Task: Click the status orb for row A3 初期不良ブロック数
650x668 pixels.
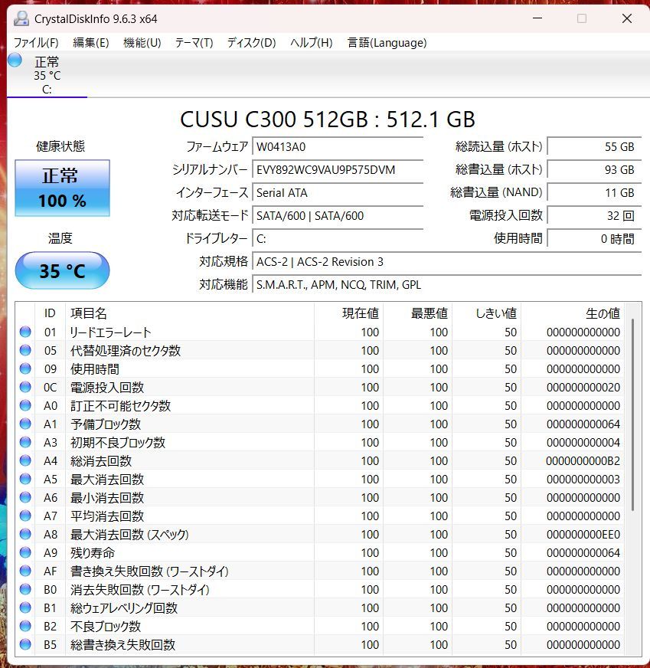Action: 25,442
